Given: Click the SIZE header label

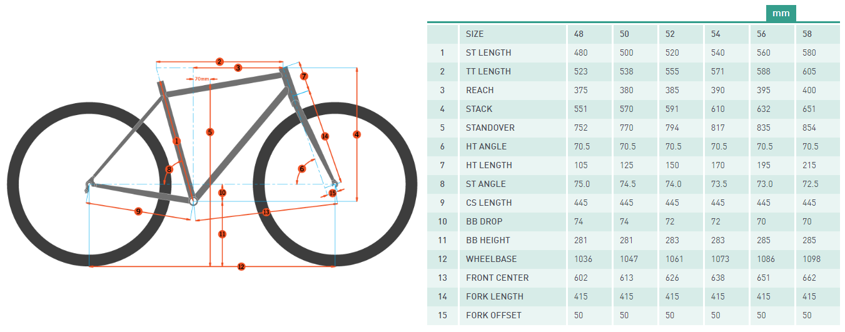Looking at the screenshot, I should coord(475,34).
